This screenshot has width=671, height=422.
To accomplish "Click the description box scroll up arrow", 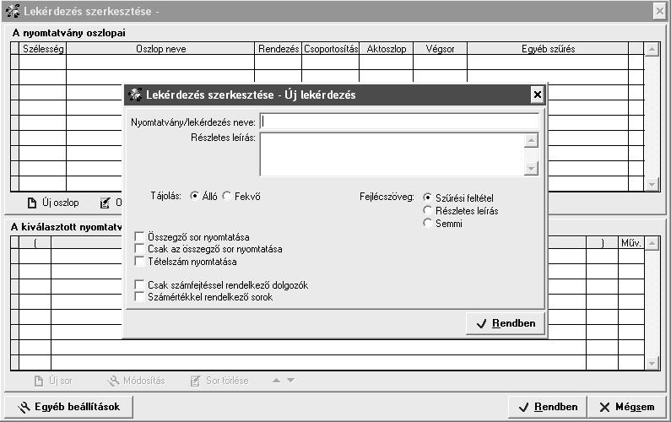I will 531,140.
